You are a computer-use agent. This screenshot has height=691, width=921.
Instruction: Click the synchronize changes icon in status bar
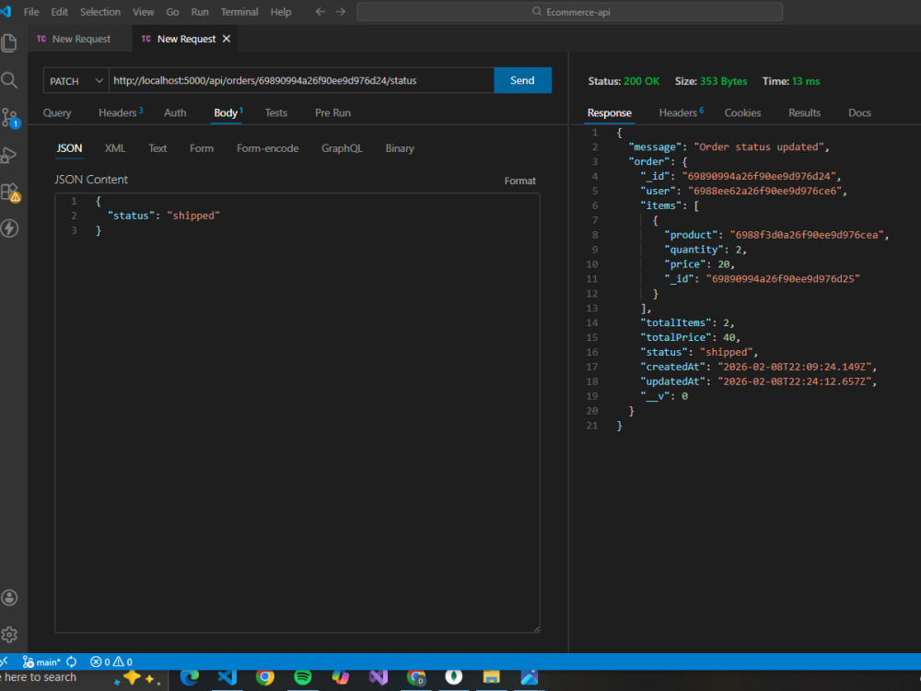coord(72,662)
